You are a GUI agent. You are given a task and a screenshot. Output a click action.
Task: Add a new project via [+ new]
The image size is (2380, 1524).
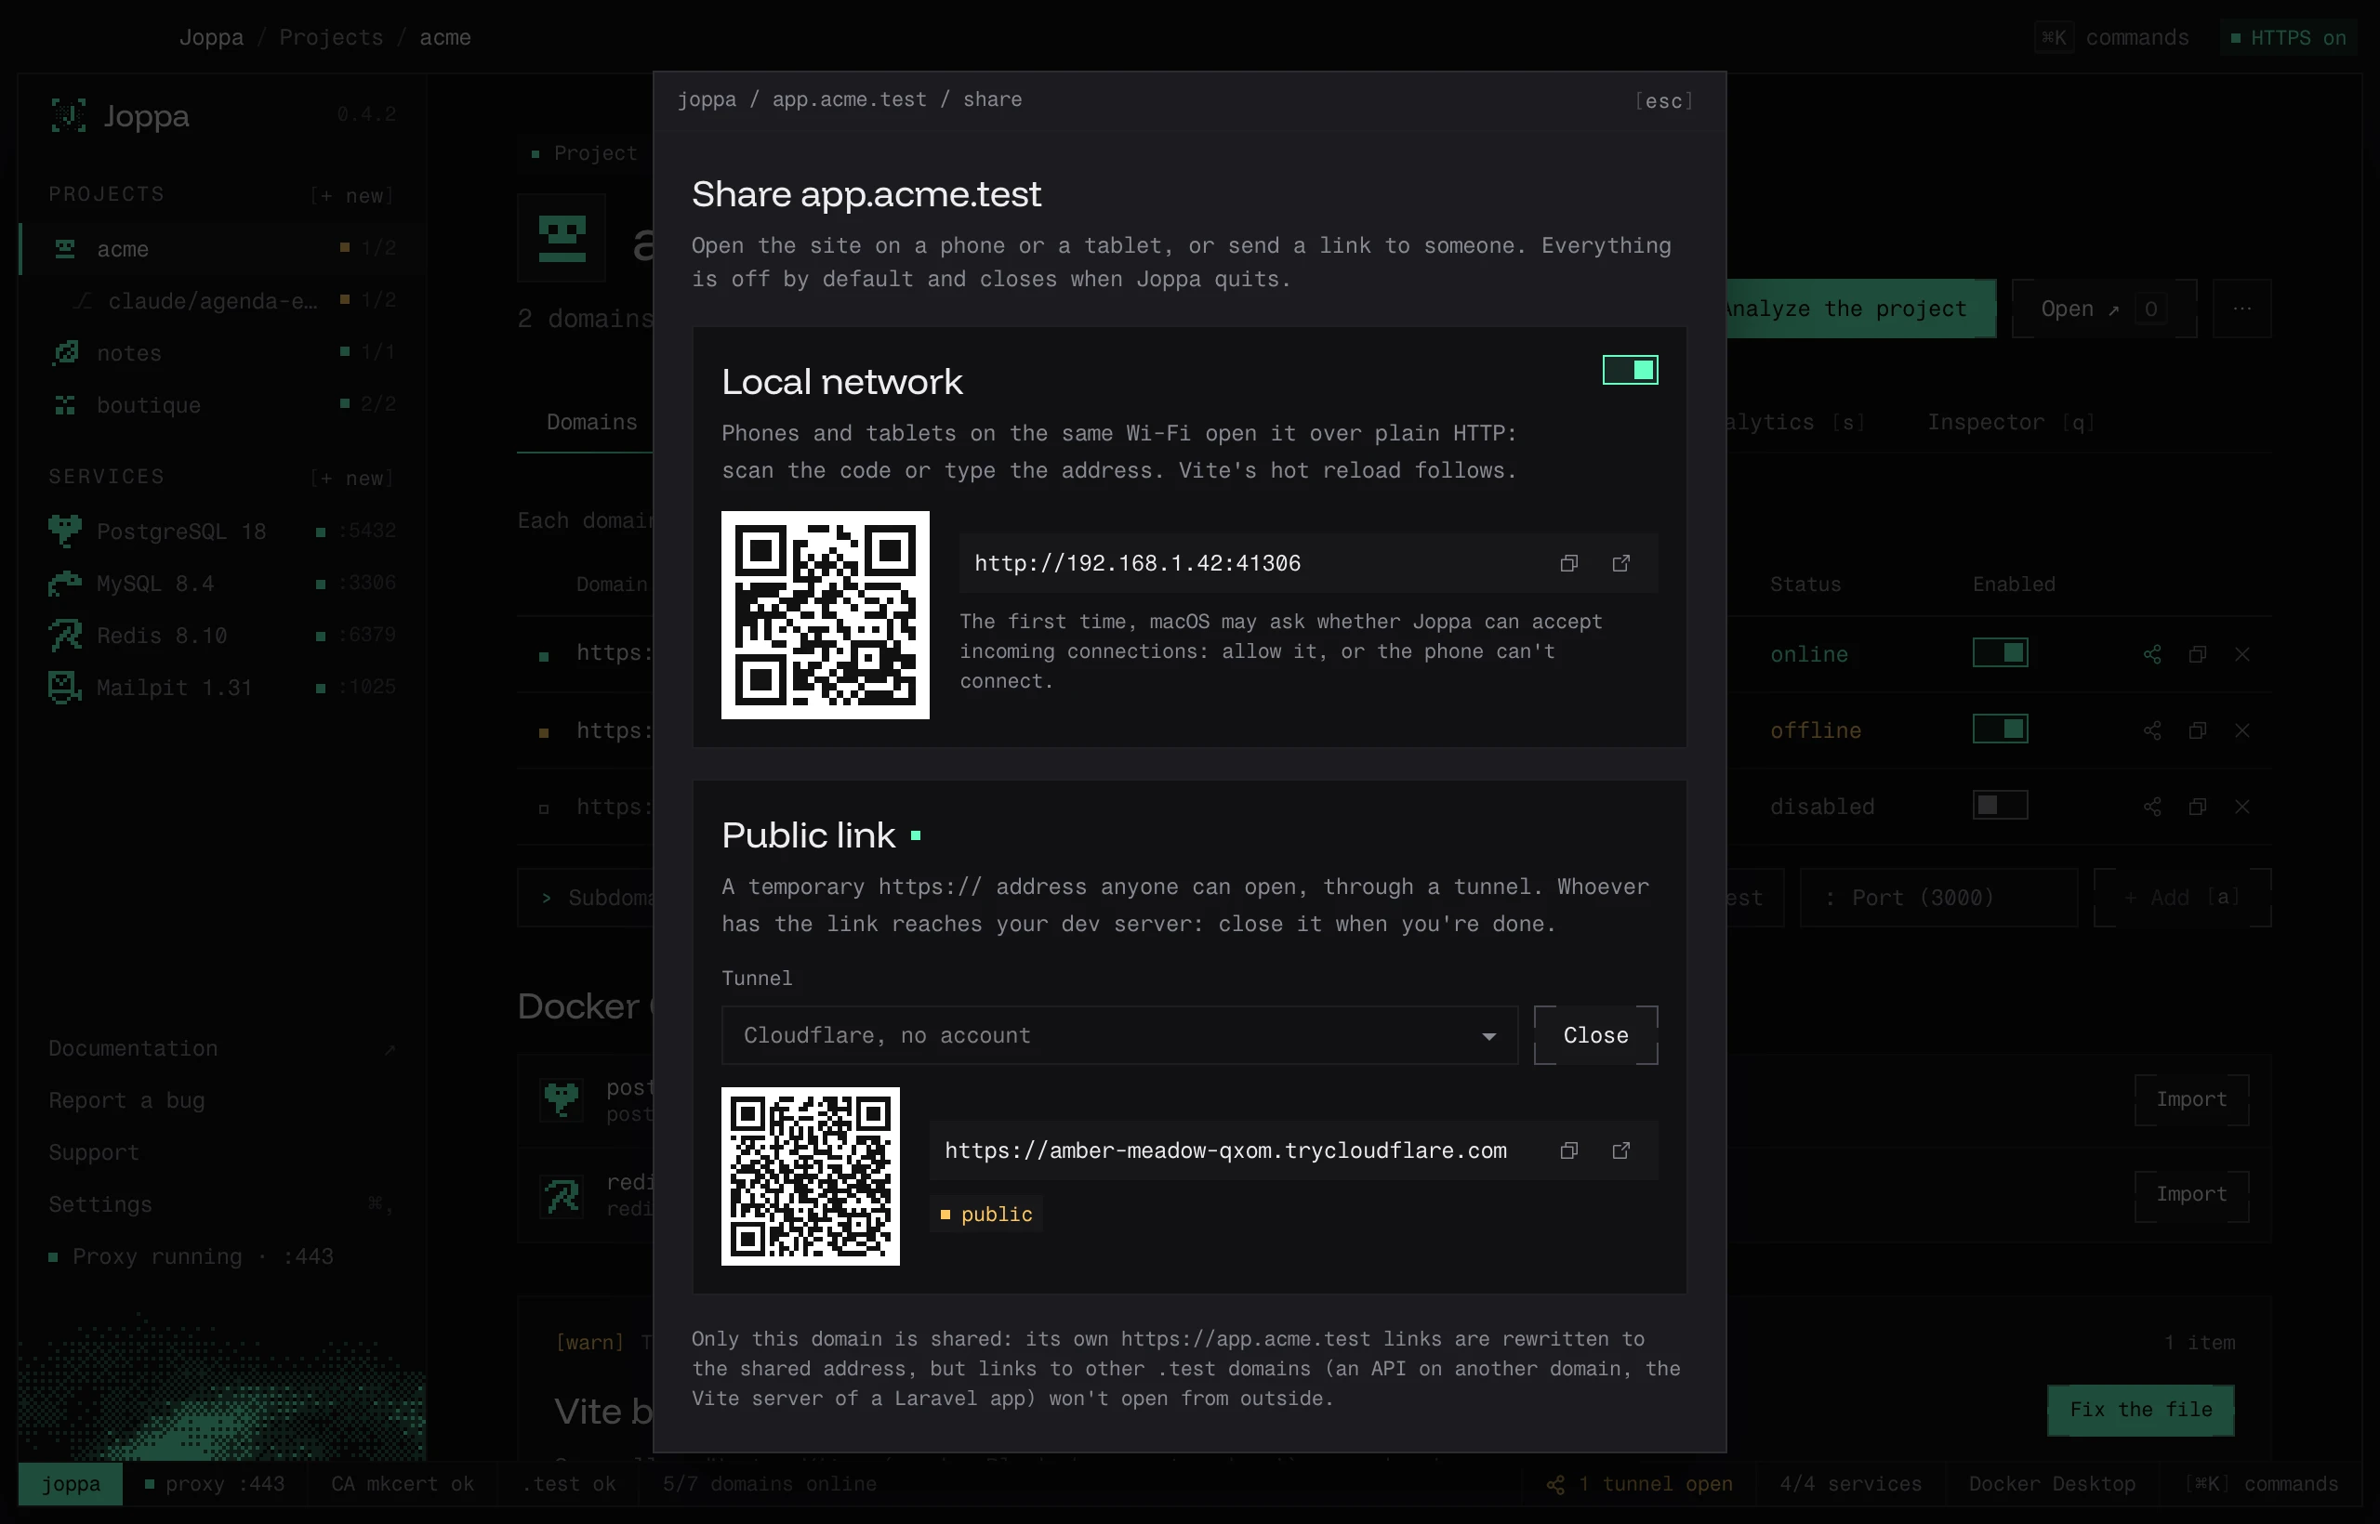[351, 196]
